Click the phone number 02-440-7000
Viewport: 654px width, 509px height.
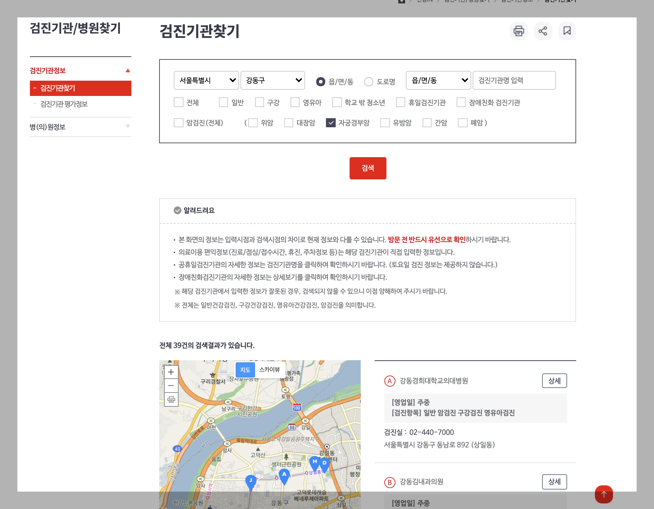click(432, 432)
